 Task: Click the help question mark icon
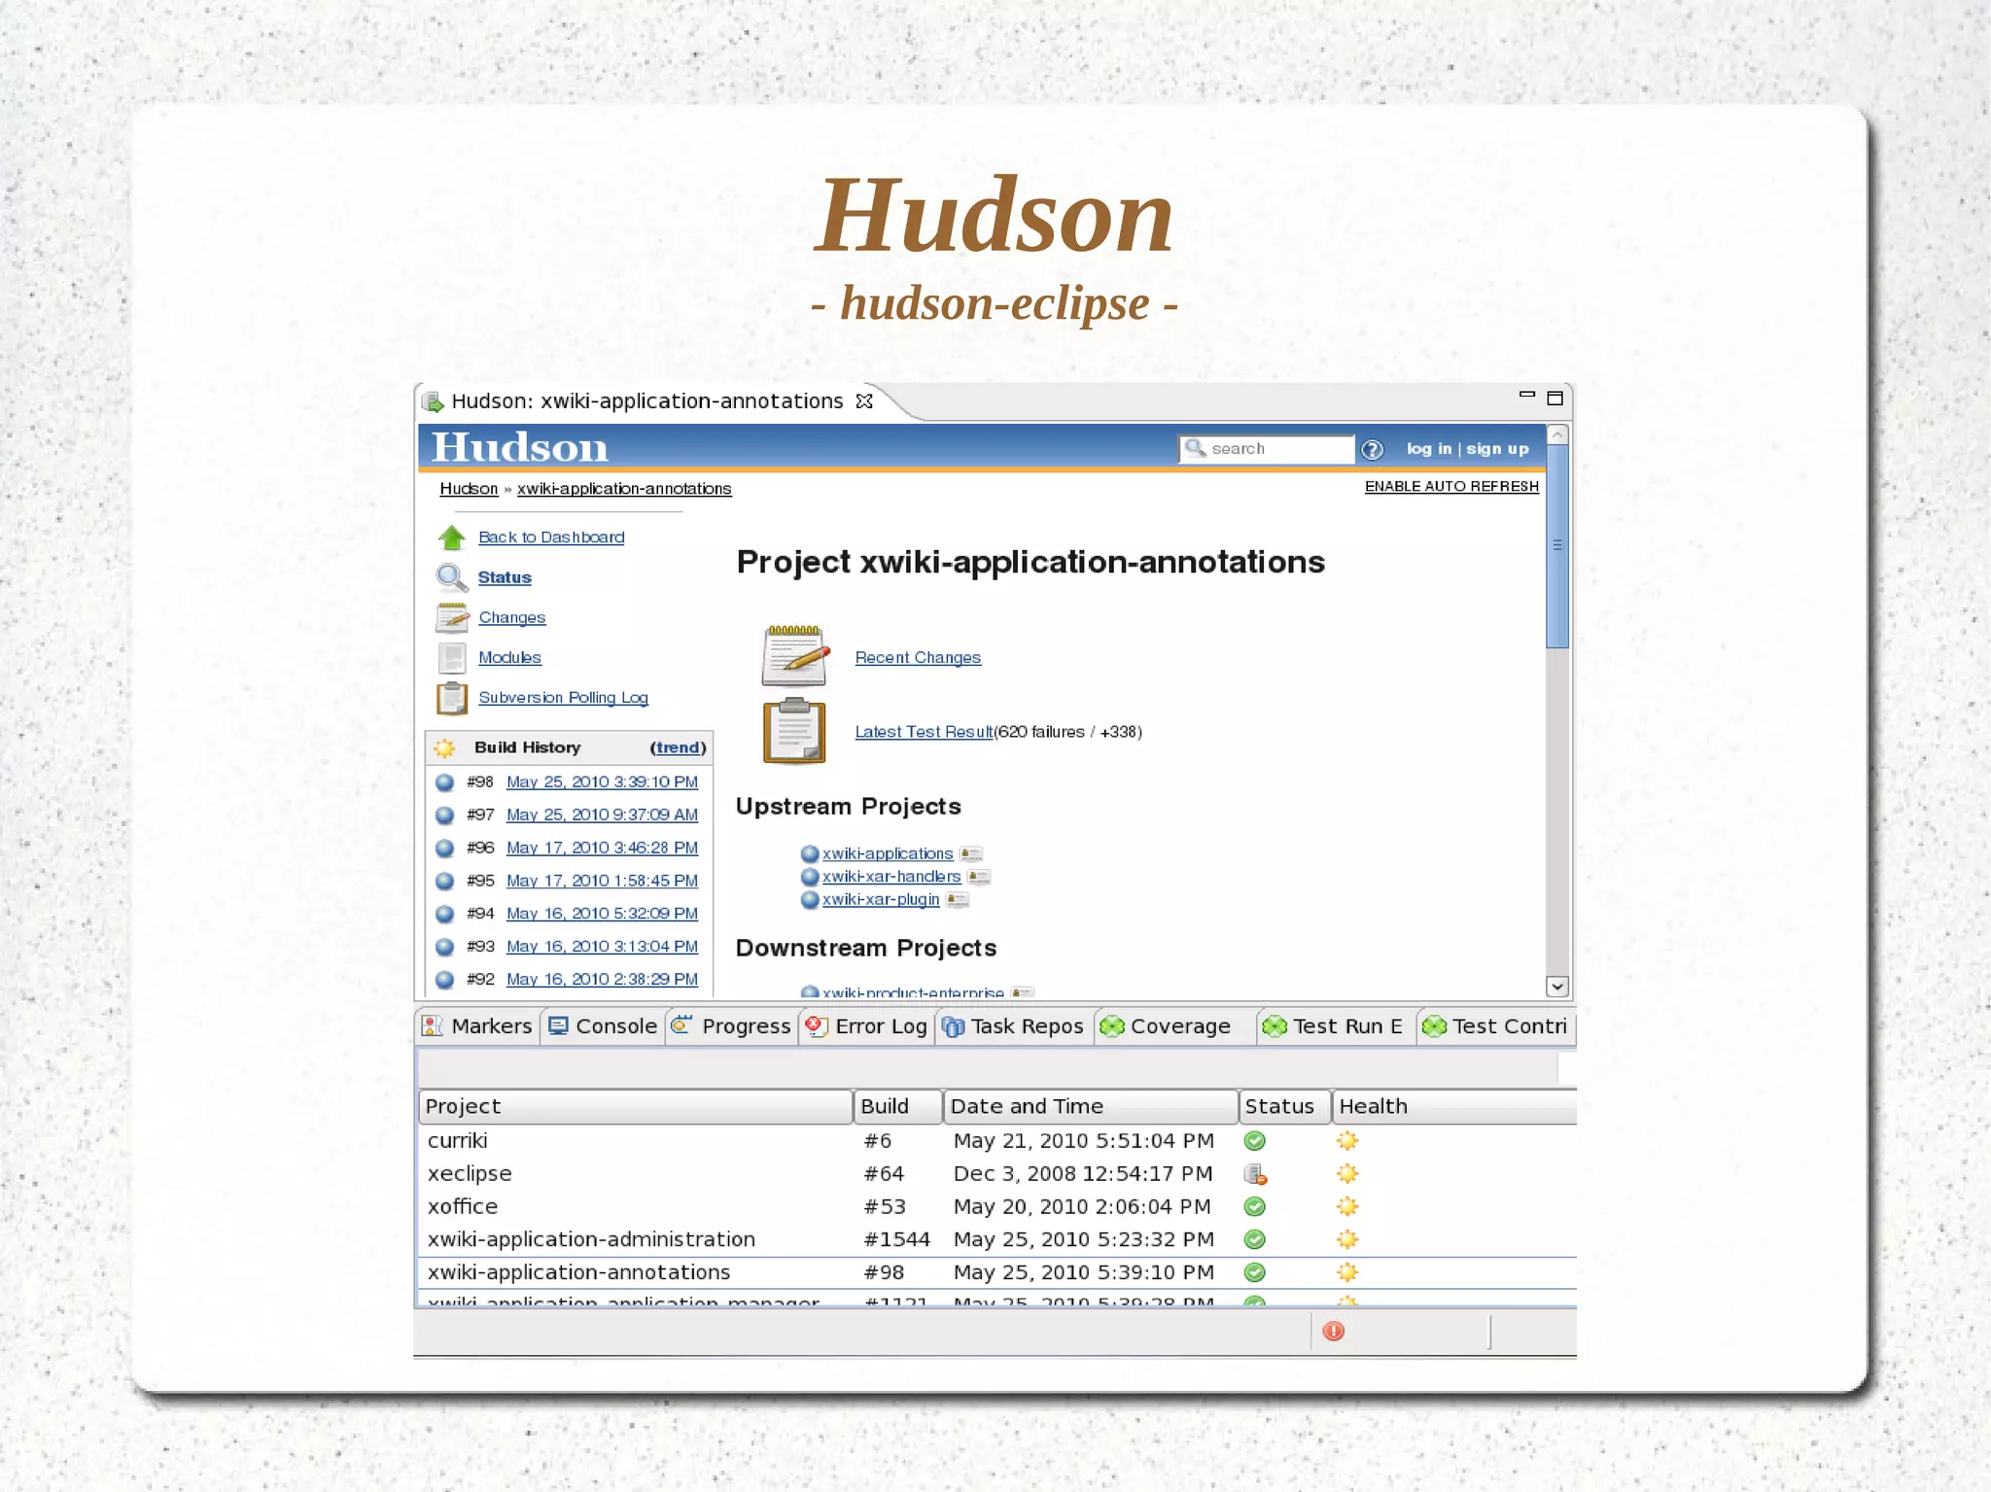click(x=1372, y=450)
